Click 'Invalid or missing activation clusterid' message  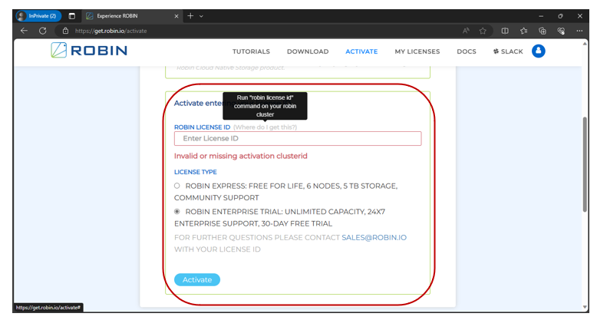pyautogui.click(x=241, y=156)
